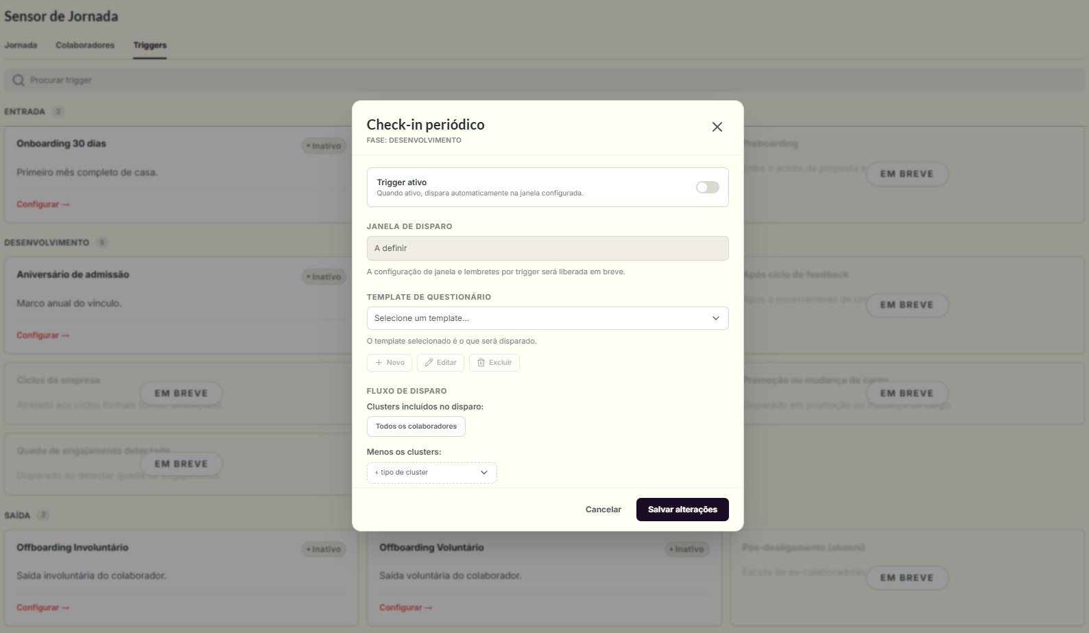Click EM BREVE on Queda de engajamento card
1089x633 pixels.
(x=181, y=464)
